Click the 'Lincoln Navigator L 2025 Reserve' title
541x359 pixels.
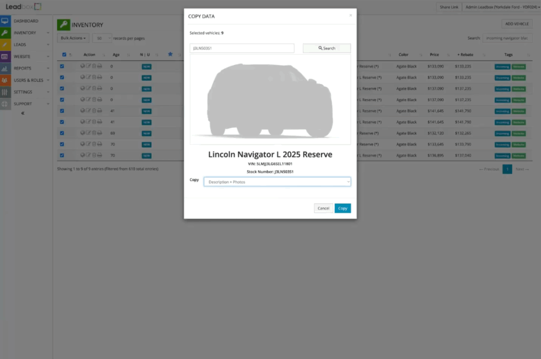tap(270, 154)
